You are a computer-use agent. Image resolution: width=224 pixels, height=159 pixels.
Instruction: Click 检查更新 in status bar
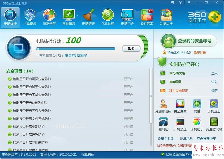88,154
